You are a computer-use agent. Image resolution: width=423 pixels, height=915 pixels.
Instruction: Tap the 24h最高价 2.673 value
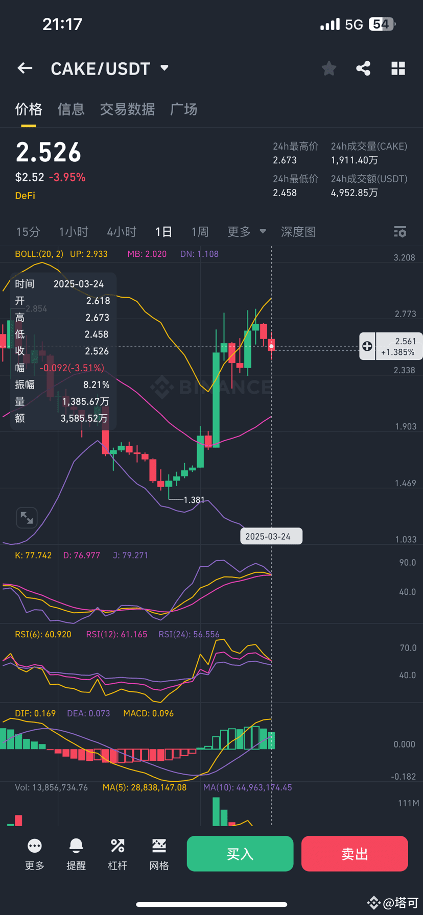click(x=285, y=160)
